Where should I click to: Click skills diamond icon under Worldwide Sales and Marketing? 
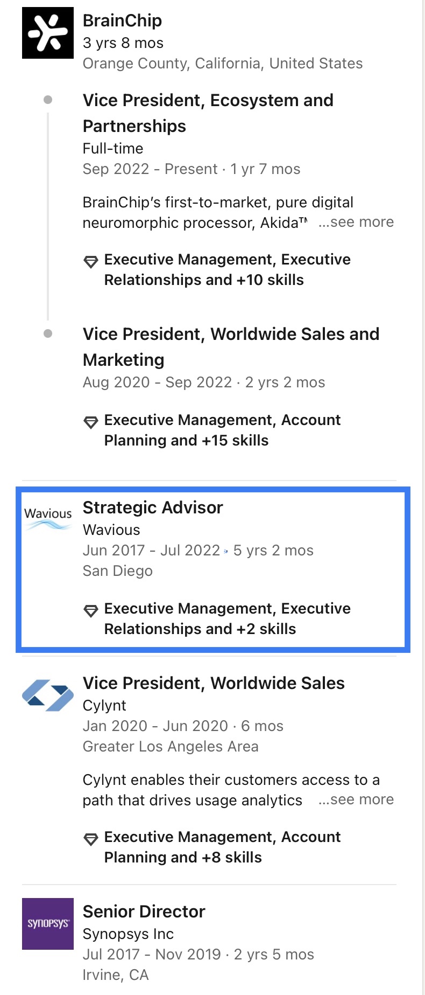[91, 423]
